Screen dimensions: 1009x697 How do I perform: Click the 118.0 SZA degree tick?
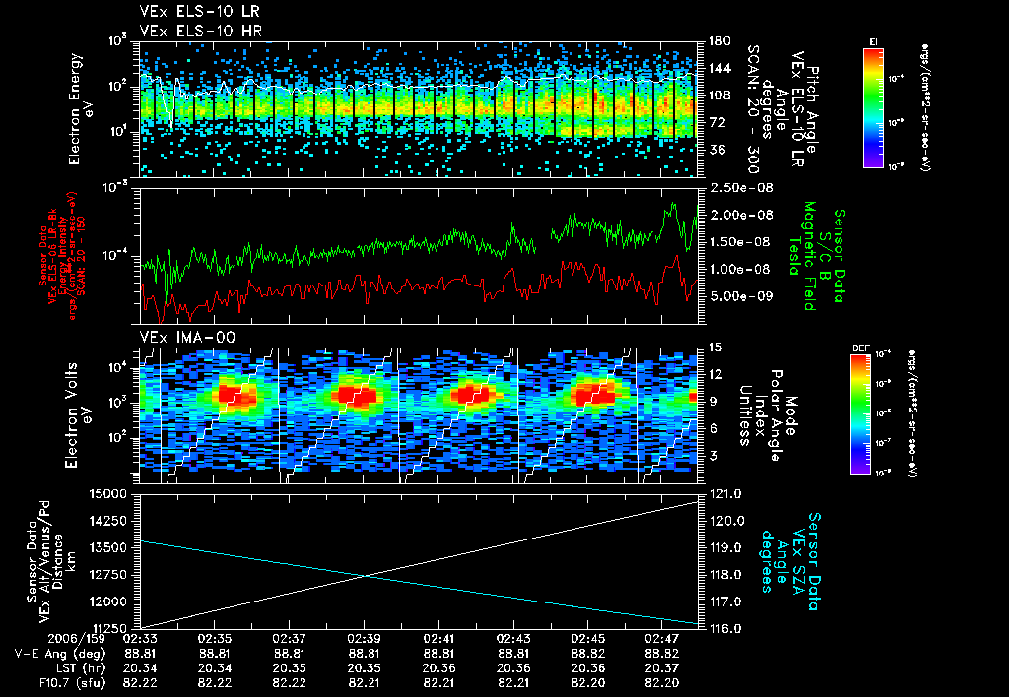pyautogui.click(x=726, y=575)
